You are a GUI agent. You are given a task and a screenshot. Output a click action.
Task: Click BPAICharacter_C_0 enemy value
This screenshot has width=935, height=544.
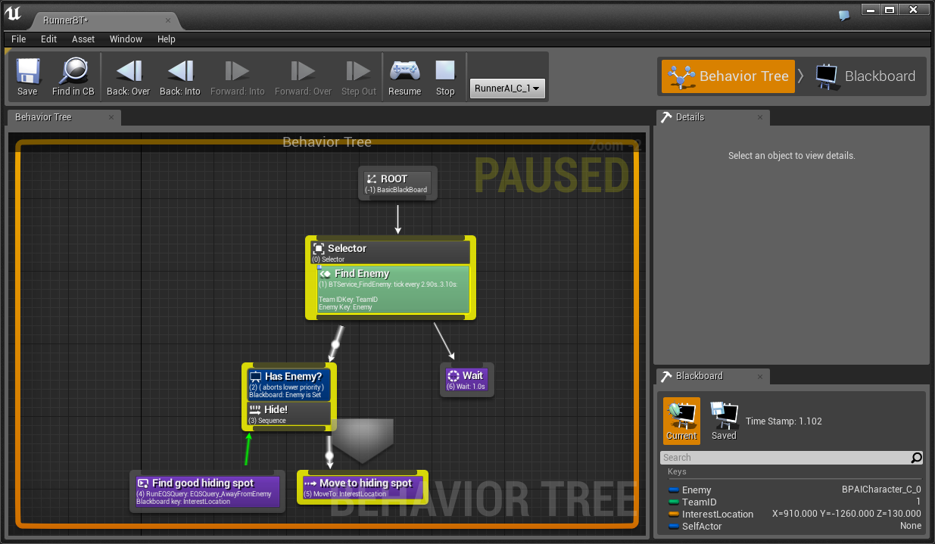coord(881,490)
